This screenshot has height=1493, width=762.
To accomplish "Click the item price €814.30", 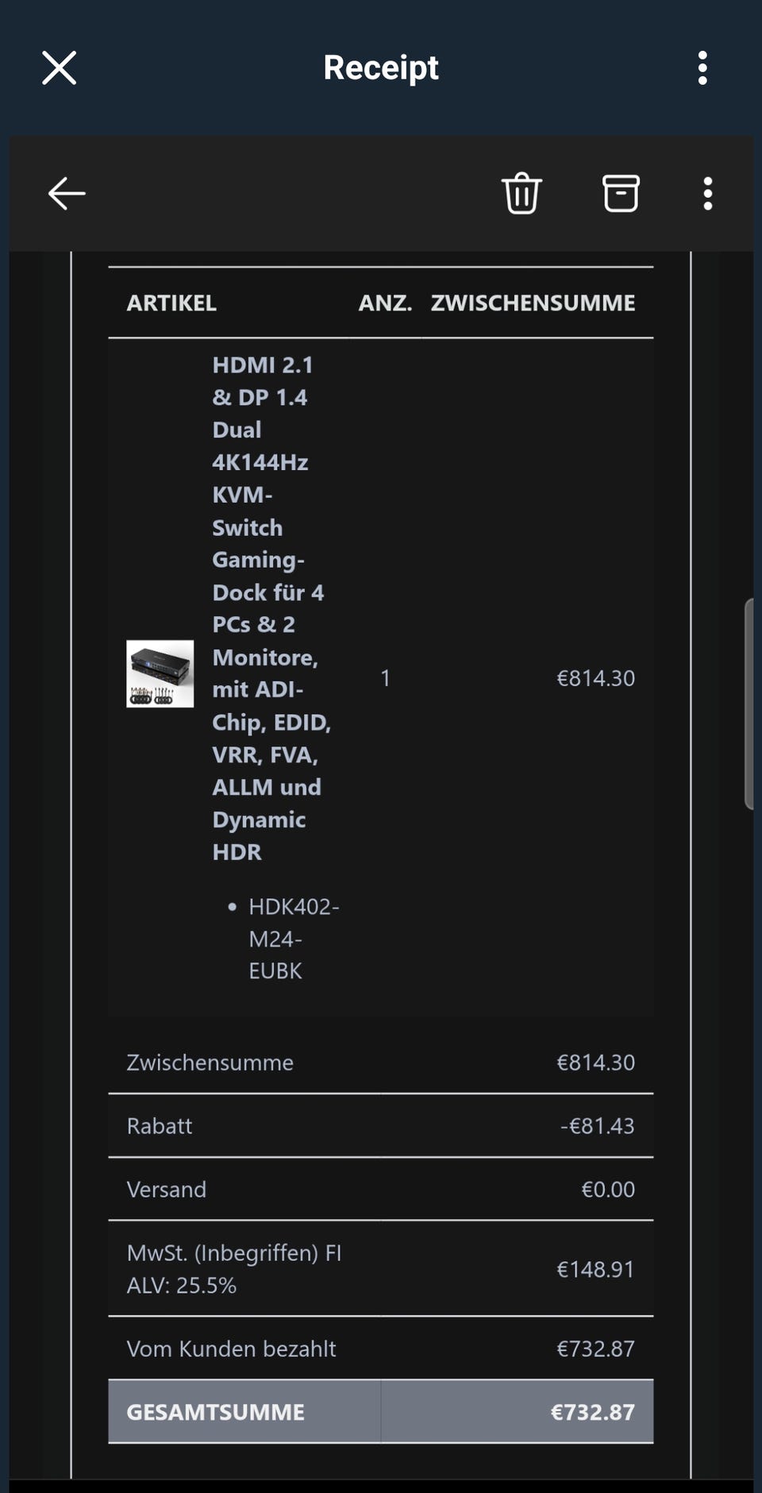I will 595,678.
